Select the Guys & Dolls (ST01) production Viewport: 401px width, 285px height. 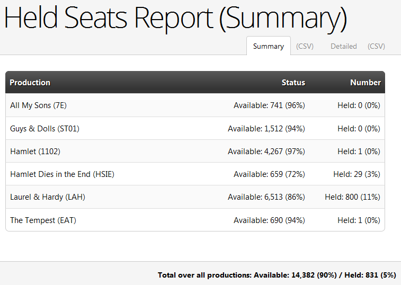44,128
